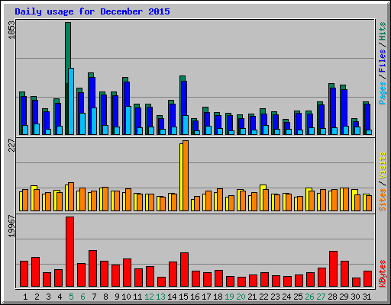Click the blue files bar for day 29
The image size is (391, 305).
[x=344, y=108]
